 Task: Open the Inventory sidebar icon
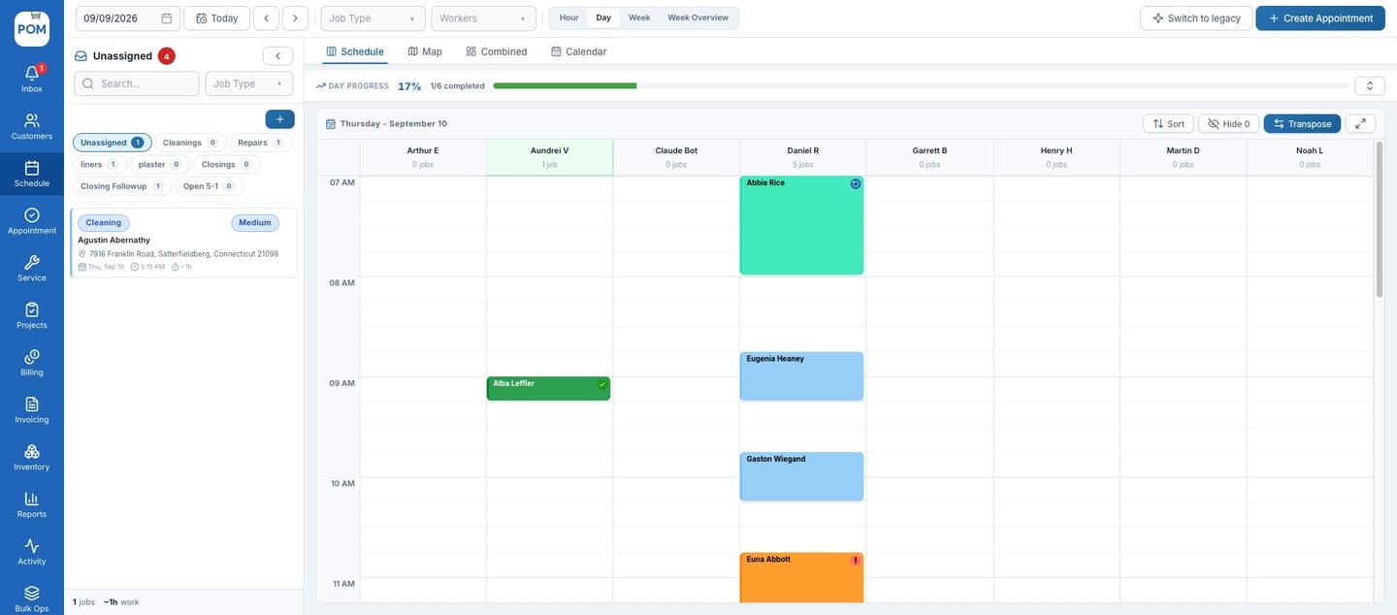coord(32,458)
